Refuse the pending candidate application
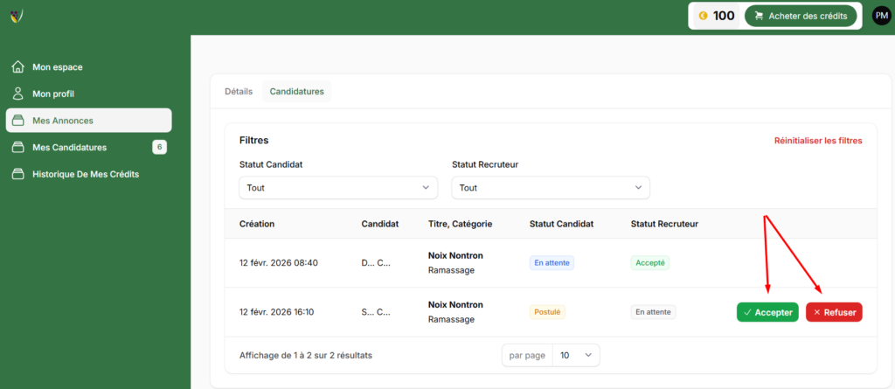 coord(834,312)
